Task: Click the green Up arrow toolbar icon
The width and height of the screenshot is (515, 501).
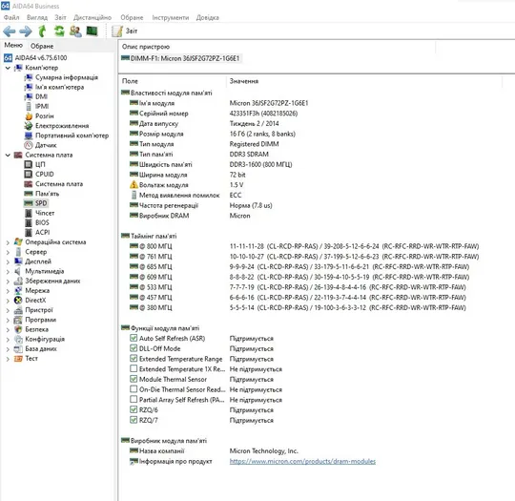Action: tap(42, 31)
